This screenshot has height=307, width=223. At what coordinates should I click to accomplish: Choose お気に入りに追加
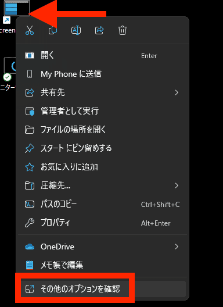point(103,167)
